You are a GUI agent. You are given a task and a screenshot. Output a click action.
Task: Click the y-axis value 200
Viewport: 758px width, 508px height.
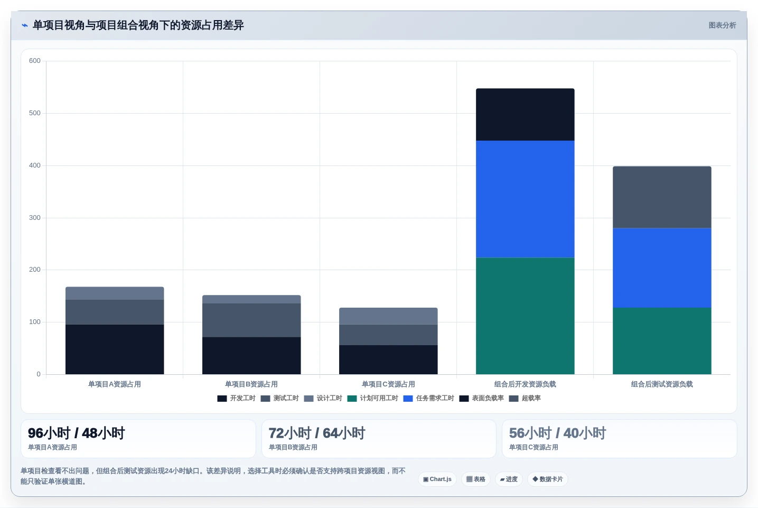point(35,270)
